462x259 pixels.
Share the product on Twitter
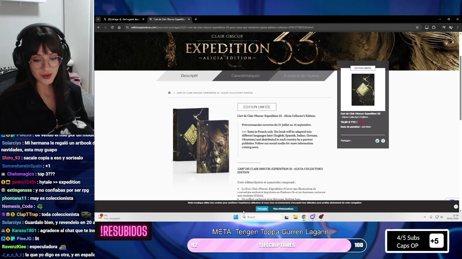tap(377, 141)
